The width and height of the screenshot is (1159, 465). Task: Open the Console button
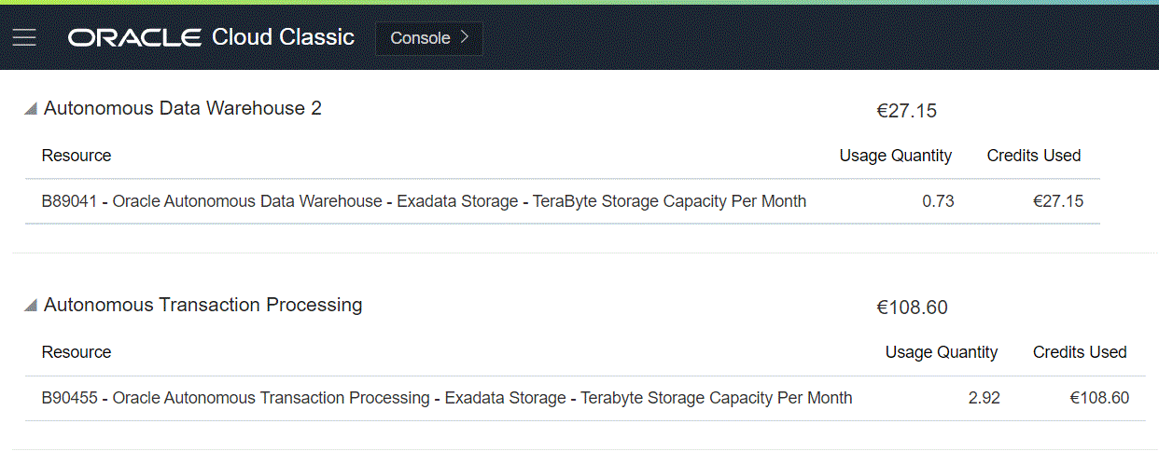point(428,38)
